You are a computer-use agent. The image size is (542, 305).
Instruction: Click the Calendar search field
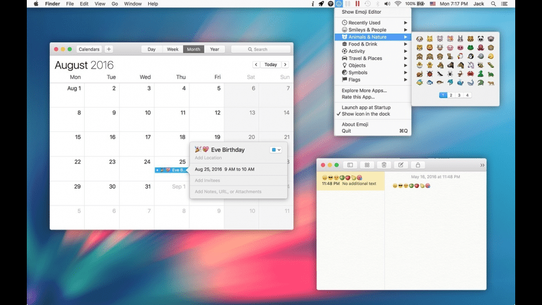click(260, 49)
